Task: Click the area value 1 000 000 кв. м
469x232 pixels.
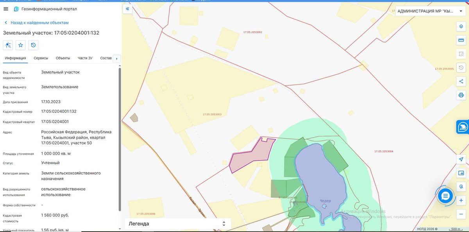Action: coord(56,153)
